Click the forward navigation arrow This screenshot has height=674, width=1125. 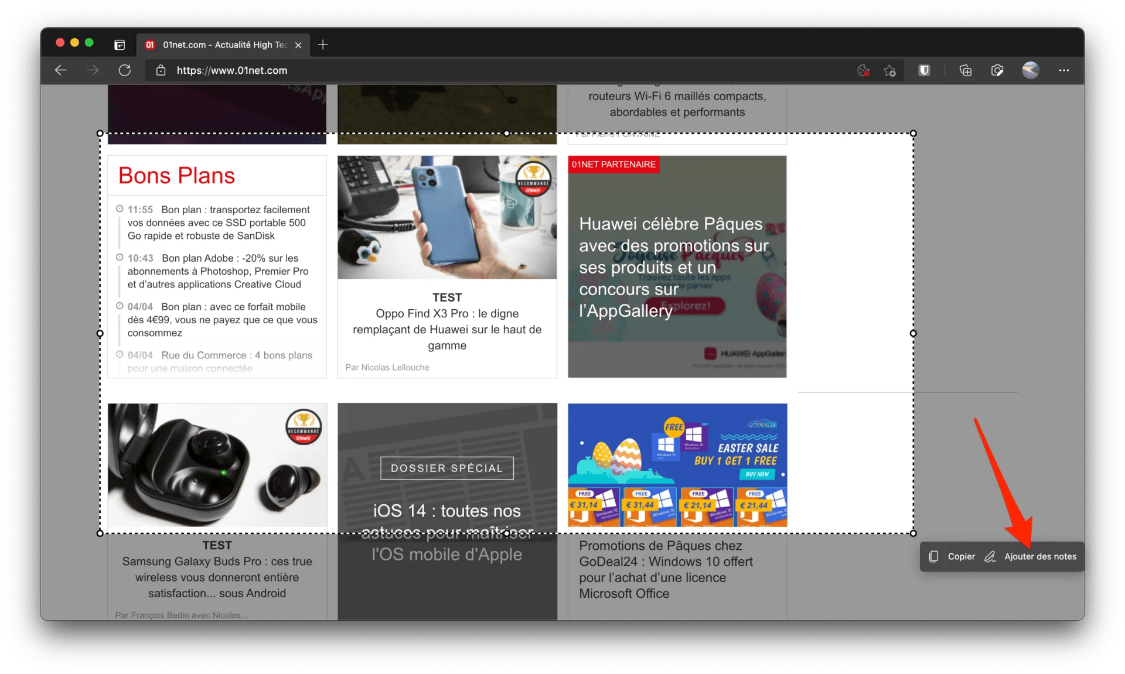[x=93, y=70]
